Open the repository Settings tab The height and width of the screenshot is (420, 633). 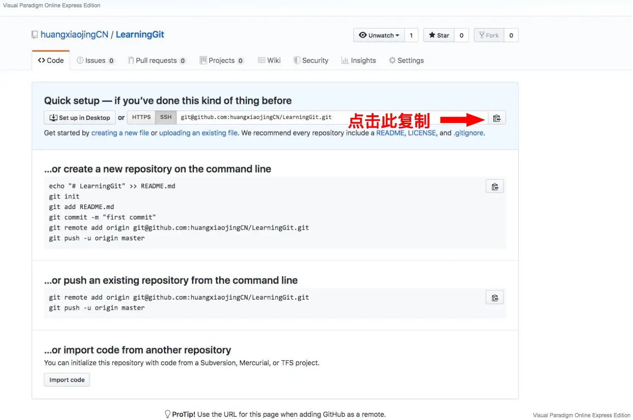[407, 61]
